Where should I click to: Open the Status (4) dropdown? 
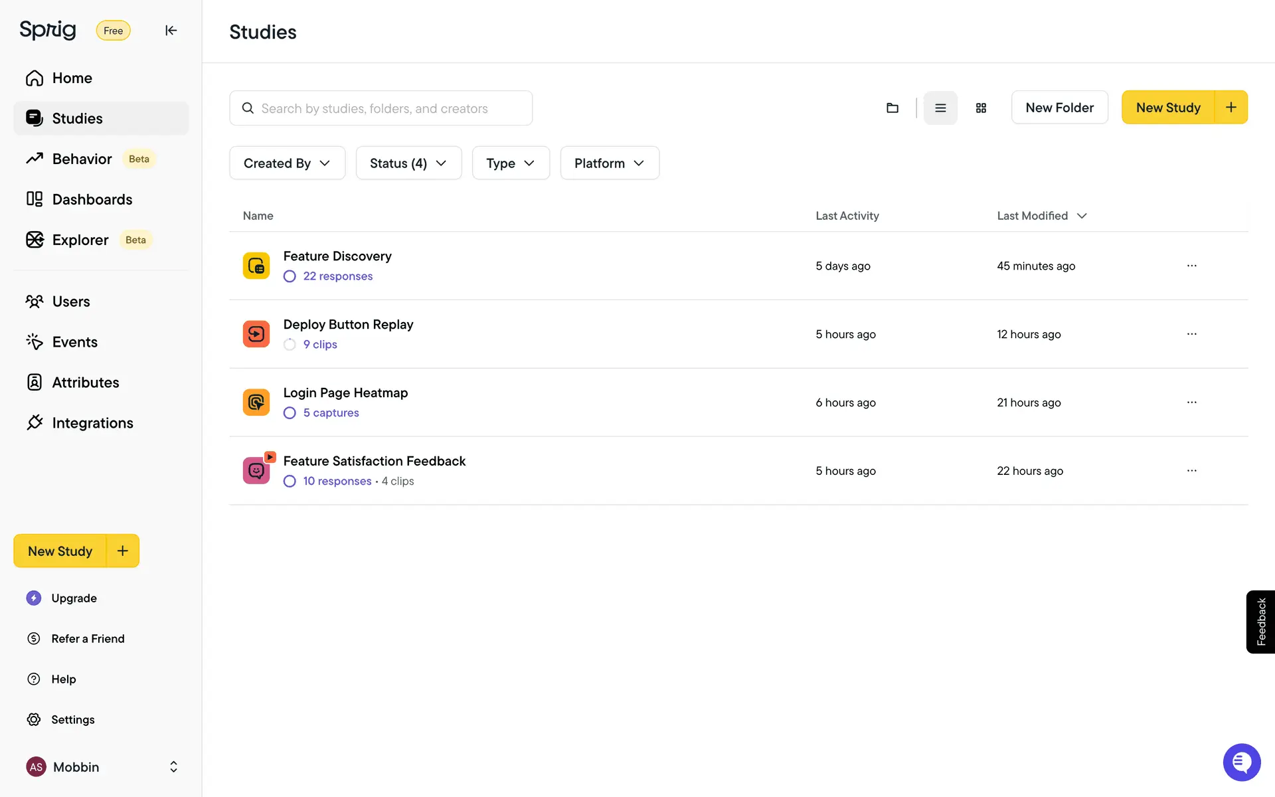pos(408,163)
